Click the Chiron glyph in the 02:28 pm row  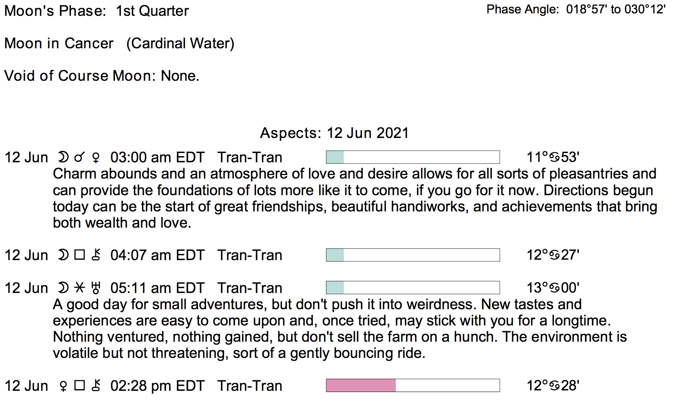click(96, 386)
